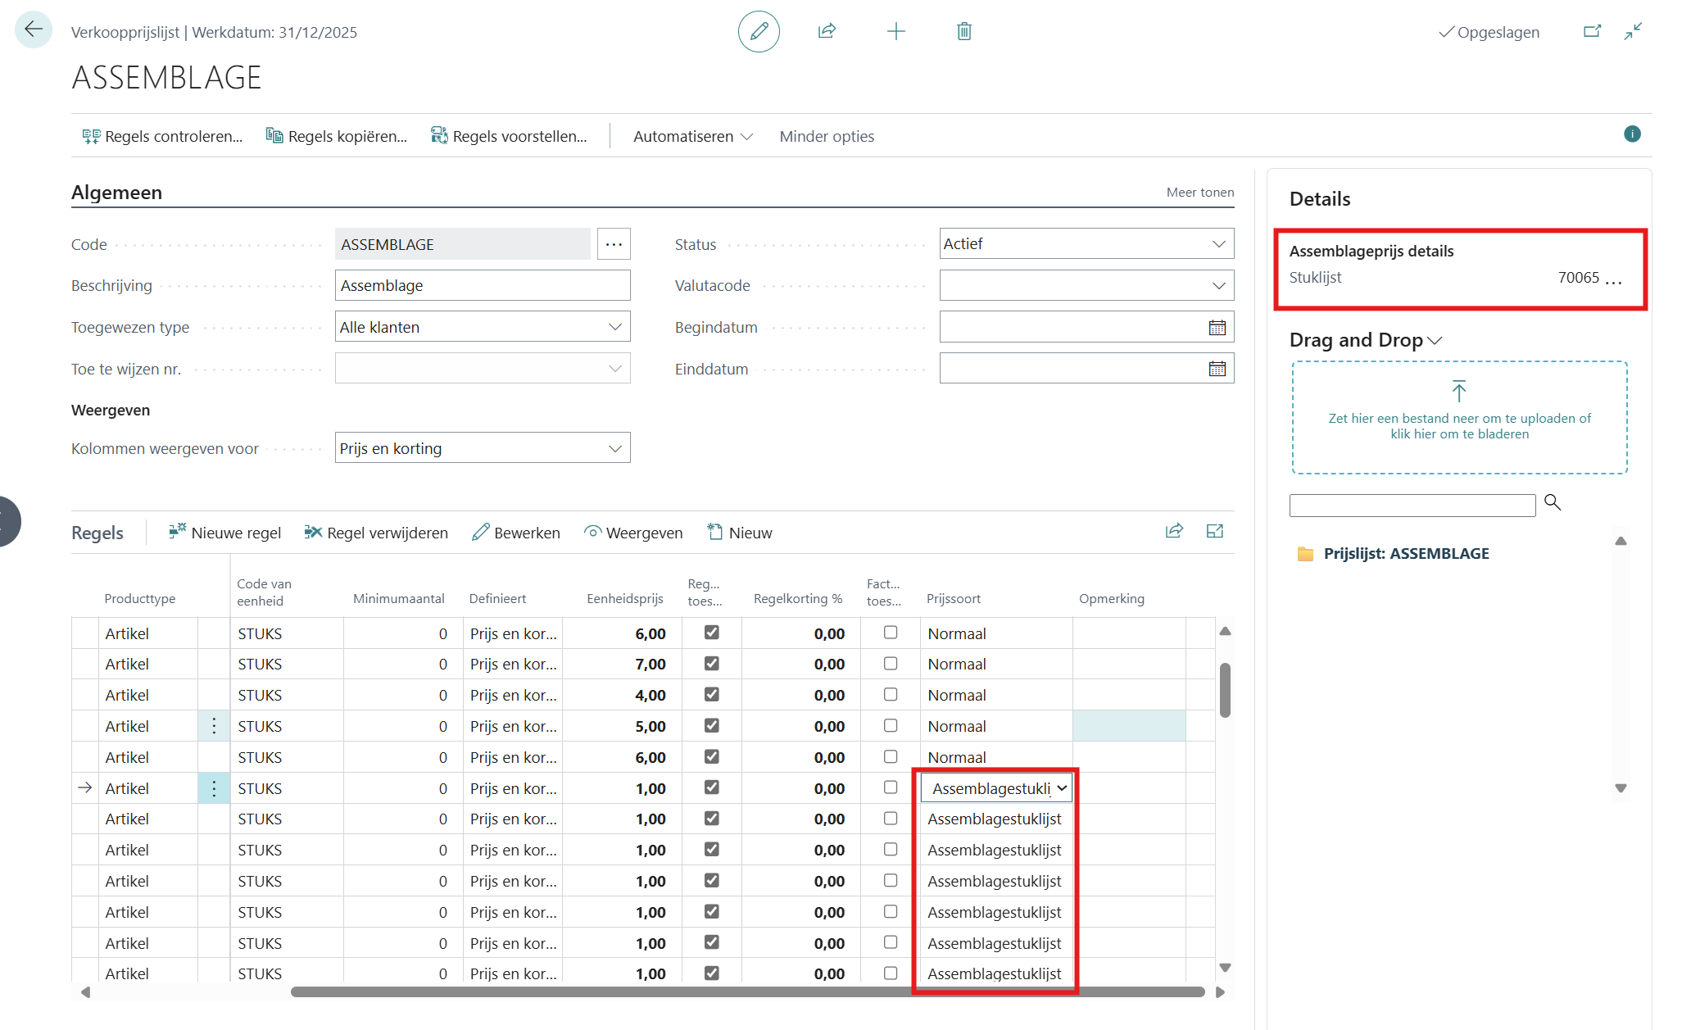
Task: Open page in new window icon
Action: coord(1592,32)
